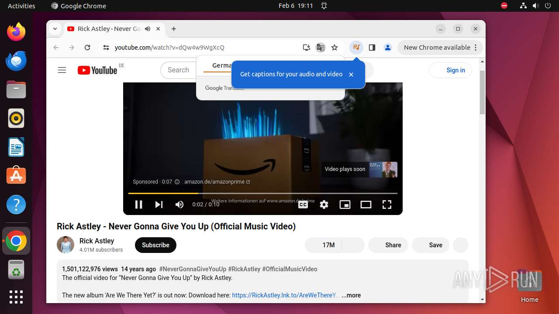Mute the video player volume
559x314 pixels.
pyautogui.click(x=179, y=205)
